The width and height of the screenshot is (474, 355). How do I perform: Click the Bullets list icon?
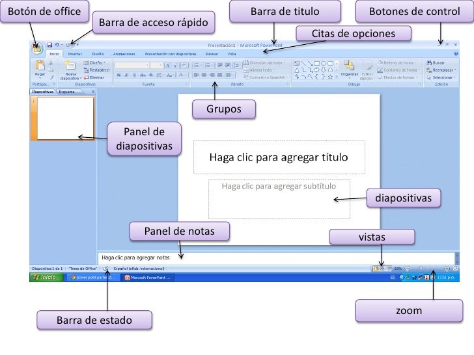(197, 65)
